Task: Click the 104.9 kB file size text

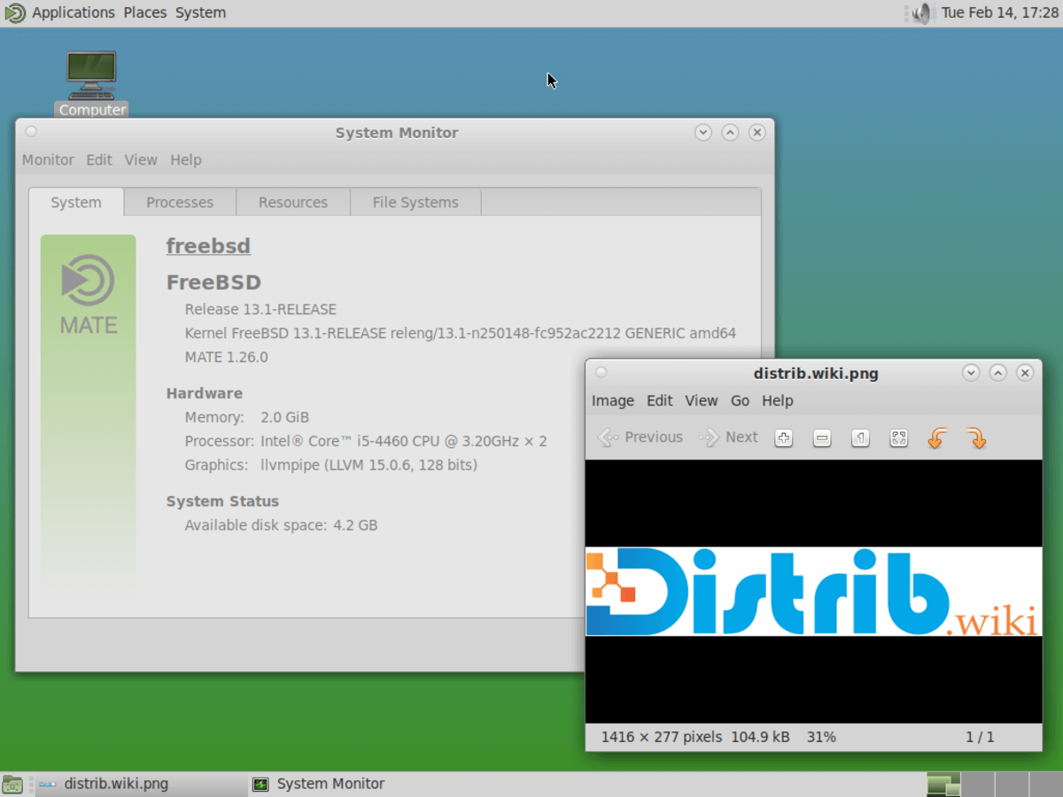Action: [760, 737]
